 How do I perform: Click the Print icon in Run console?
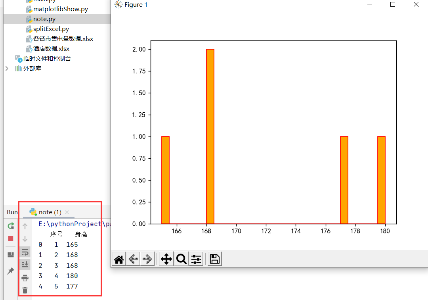click(x=25, y=278)
